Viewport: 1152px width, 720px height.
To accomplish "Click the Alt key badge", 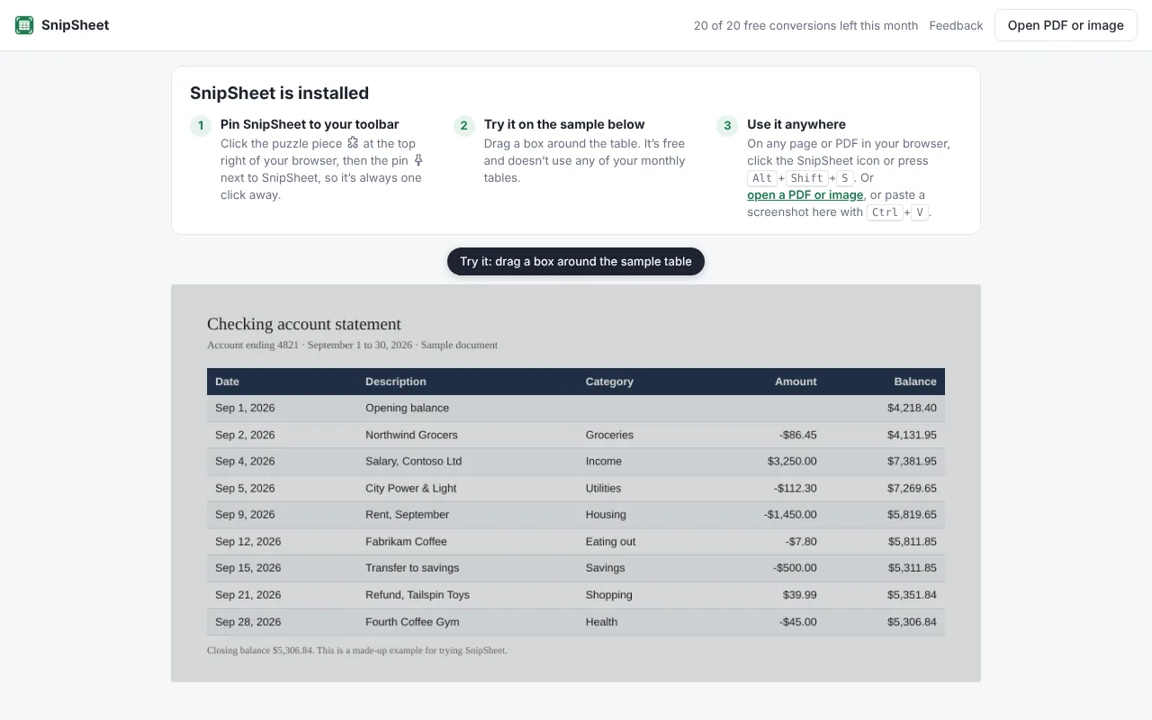I will pyautogui.click(x=762, y=178).
